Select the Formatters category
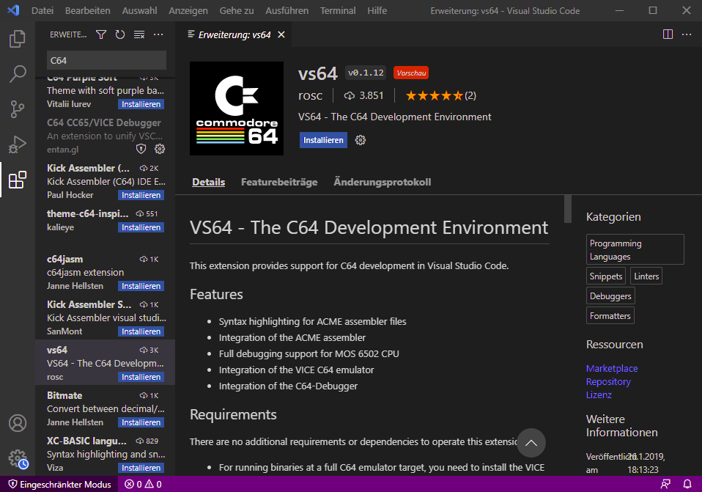The width and height of the screenshot is (702, 492). coord(610,315)
